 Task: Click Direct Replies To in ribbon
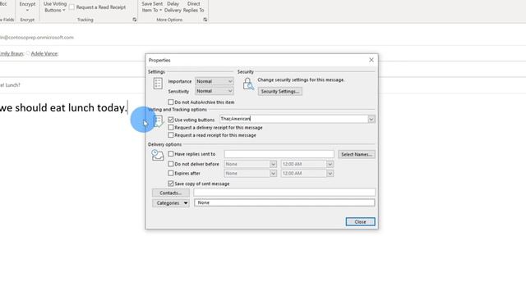coord(194,7)
